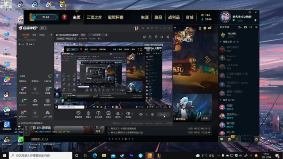Viewport: 283px width, 159px height.
Task: Toggle voice microphone in League client
Action: 237,139
